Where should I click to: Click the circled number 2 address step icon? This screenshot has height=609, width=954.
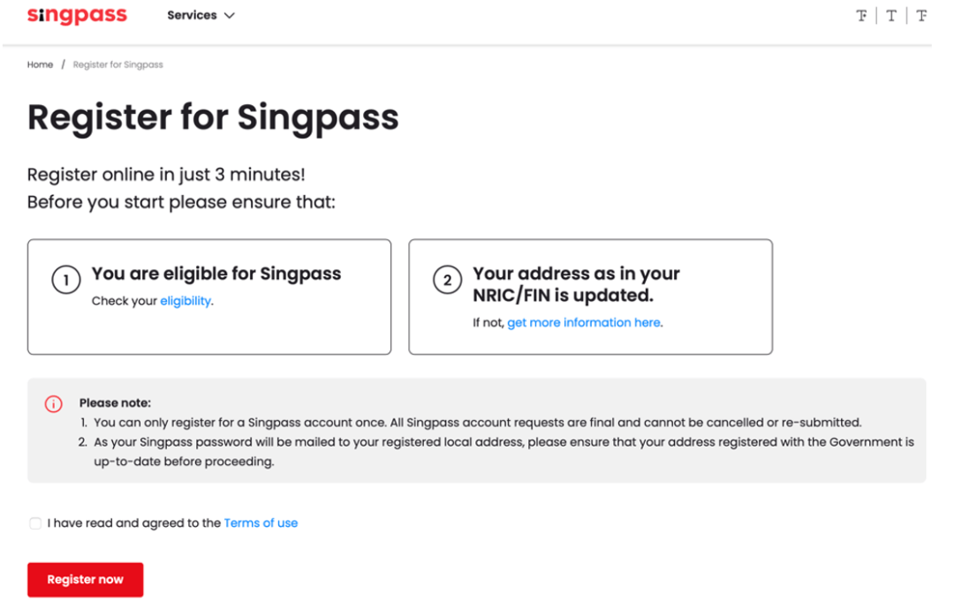[449, 279]
